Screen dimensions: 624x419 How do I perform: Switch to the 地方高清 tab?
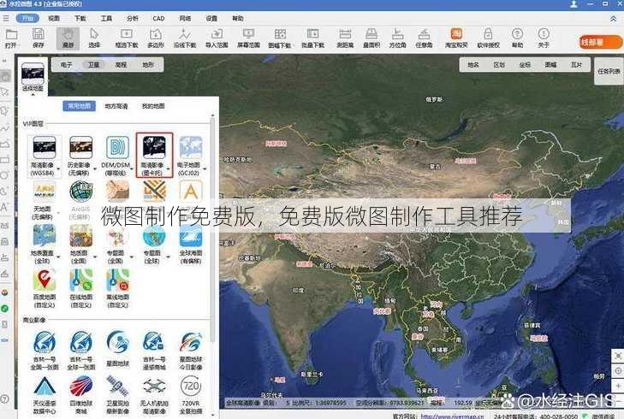116,106
